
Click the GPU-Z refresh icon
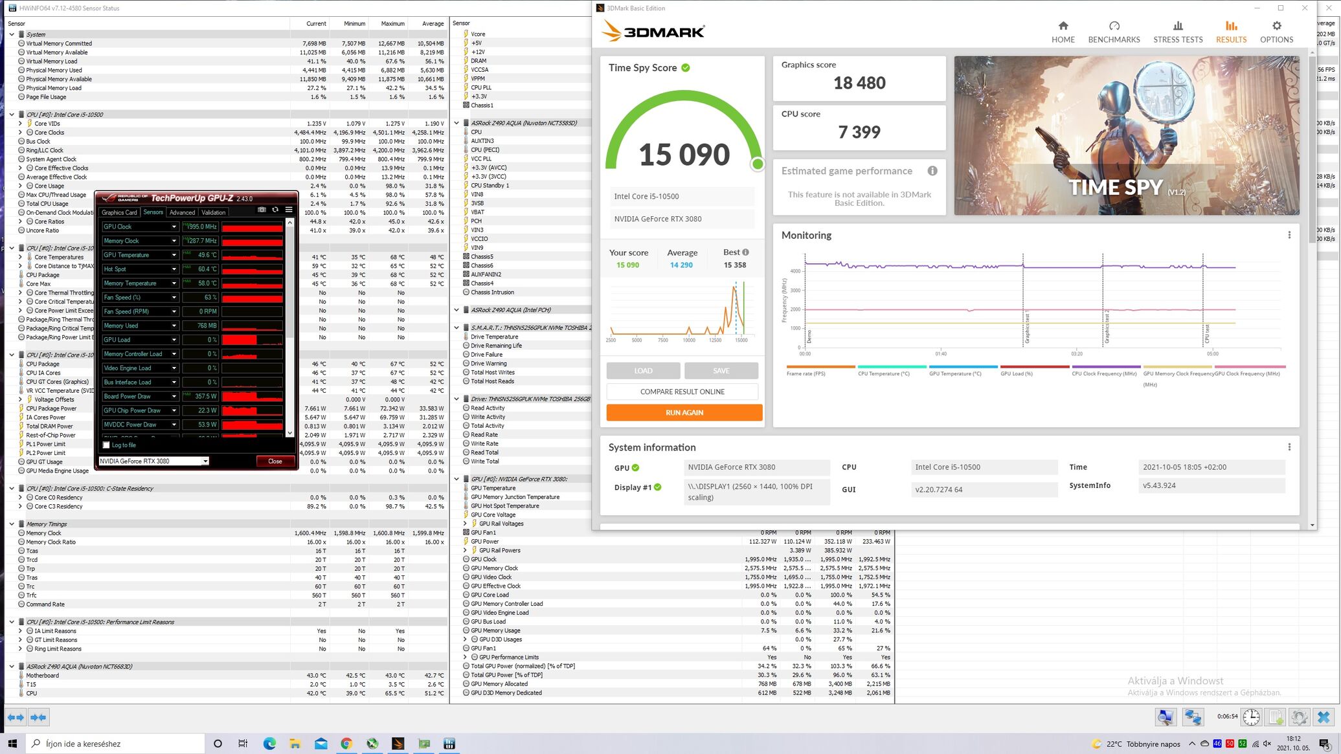coord(275,210)
